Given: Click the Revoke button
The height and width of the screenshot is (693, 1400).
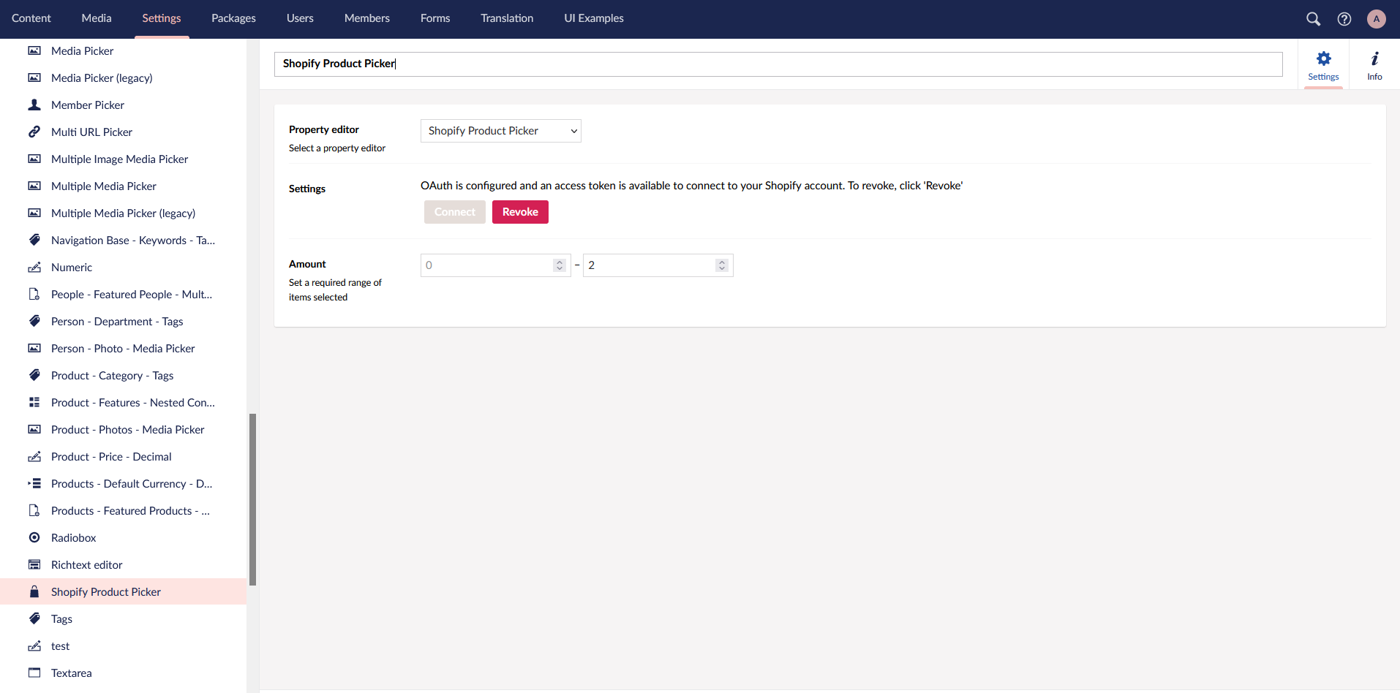Looking at the screenshot, I should 520,212.
